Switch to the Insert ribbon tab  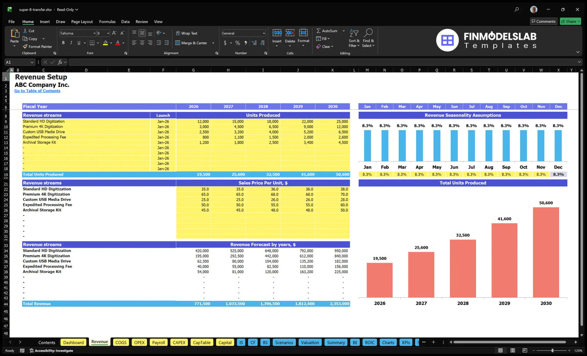pos(45,21)
